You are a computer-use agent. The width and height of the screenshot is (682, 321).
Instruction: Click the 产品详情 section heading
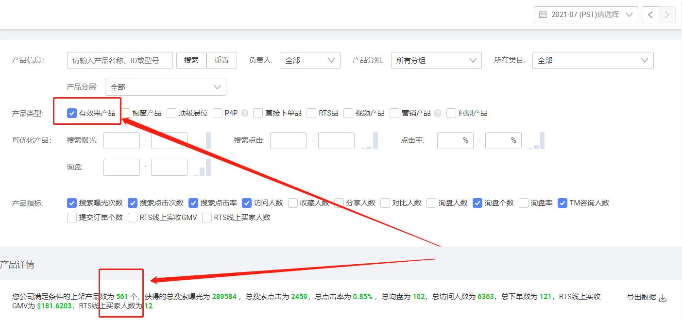[x=17, y=265]
